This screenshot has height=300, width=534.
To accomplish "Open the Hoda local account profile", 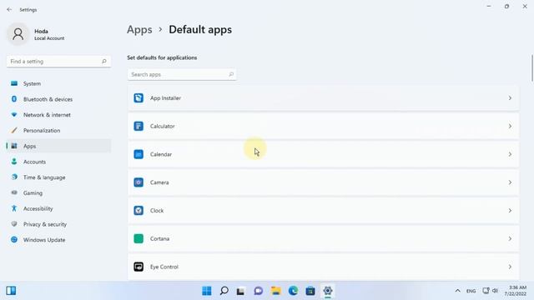I will point(37,34).
